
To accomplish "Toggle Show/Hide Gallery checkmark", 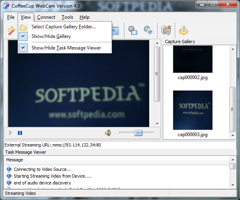I will [x=23, y=36].
